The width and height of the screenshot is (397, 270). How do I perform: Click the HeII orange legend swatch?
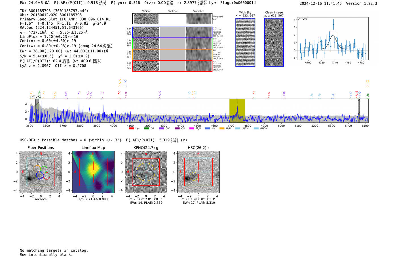click(x=222, y=128)
